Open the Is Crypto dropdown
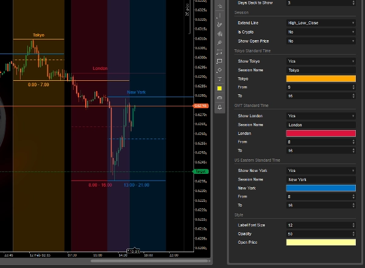This screenshot has height=268, width=365. click(321, 32)
